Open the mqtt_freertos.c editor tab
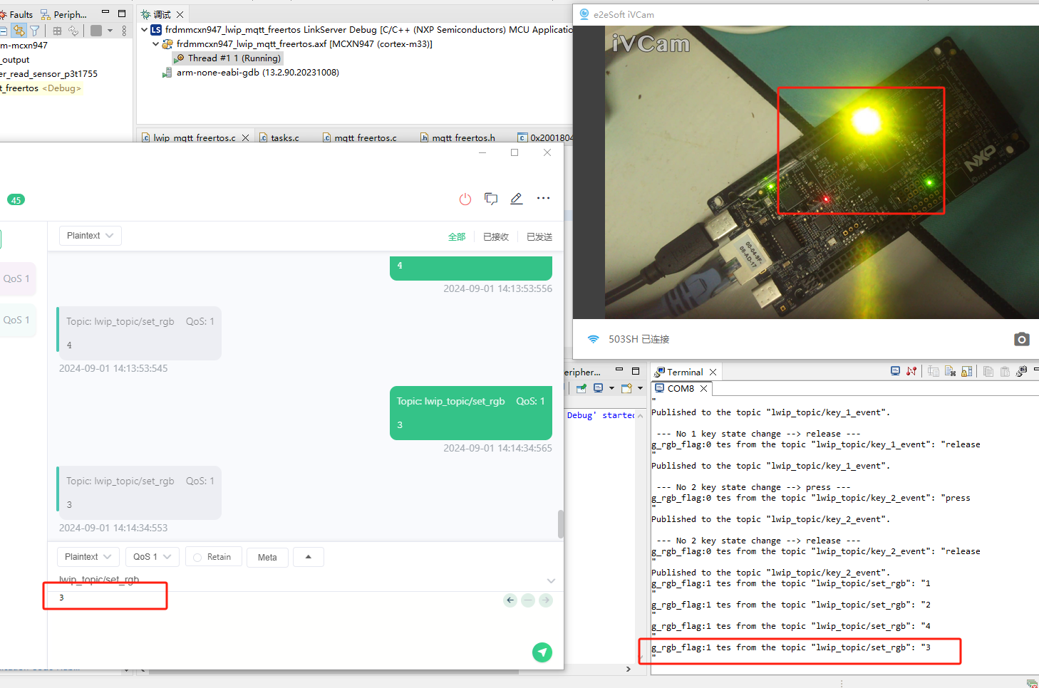 pos(366,137)
